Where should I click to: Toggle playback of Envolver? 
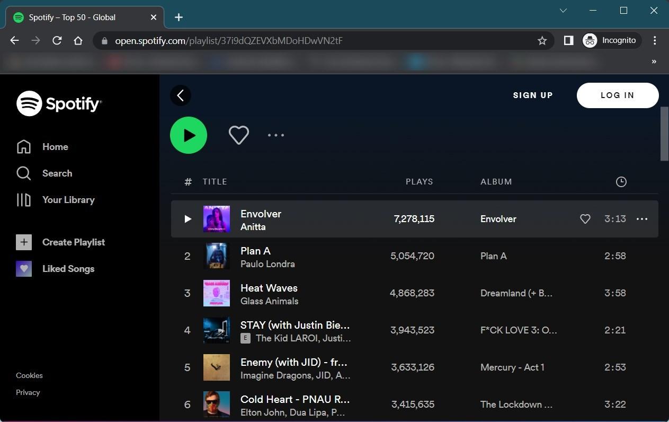[188, 218]
